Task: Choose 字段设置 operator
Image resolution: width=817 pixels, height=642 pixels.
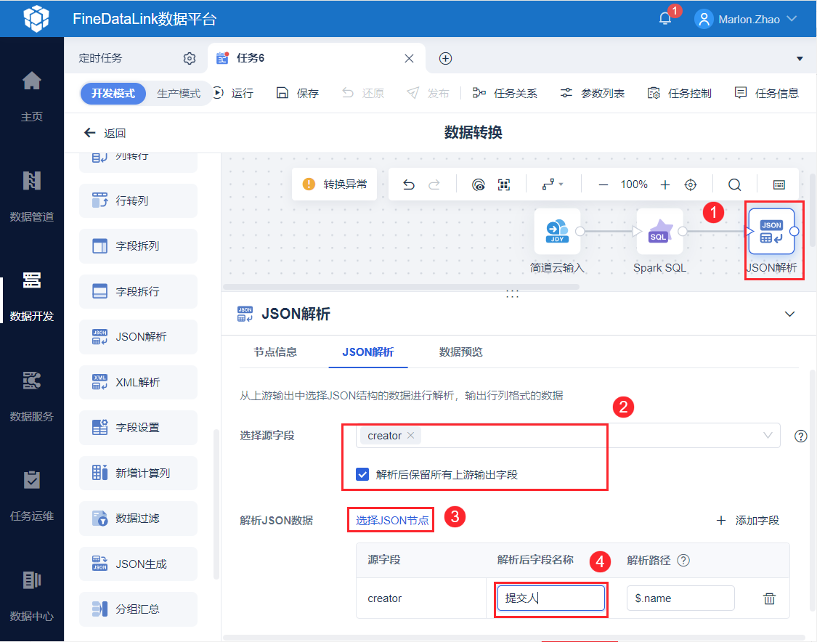Action: 138,427
